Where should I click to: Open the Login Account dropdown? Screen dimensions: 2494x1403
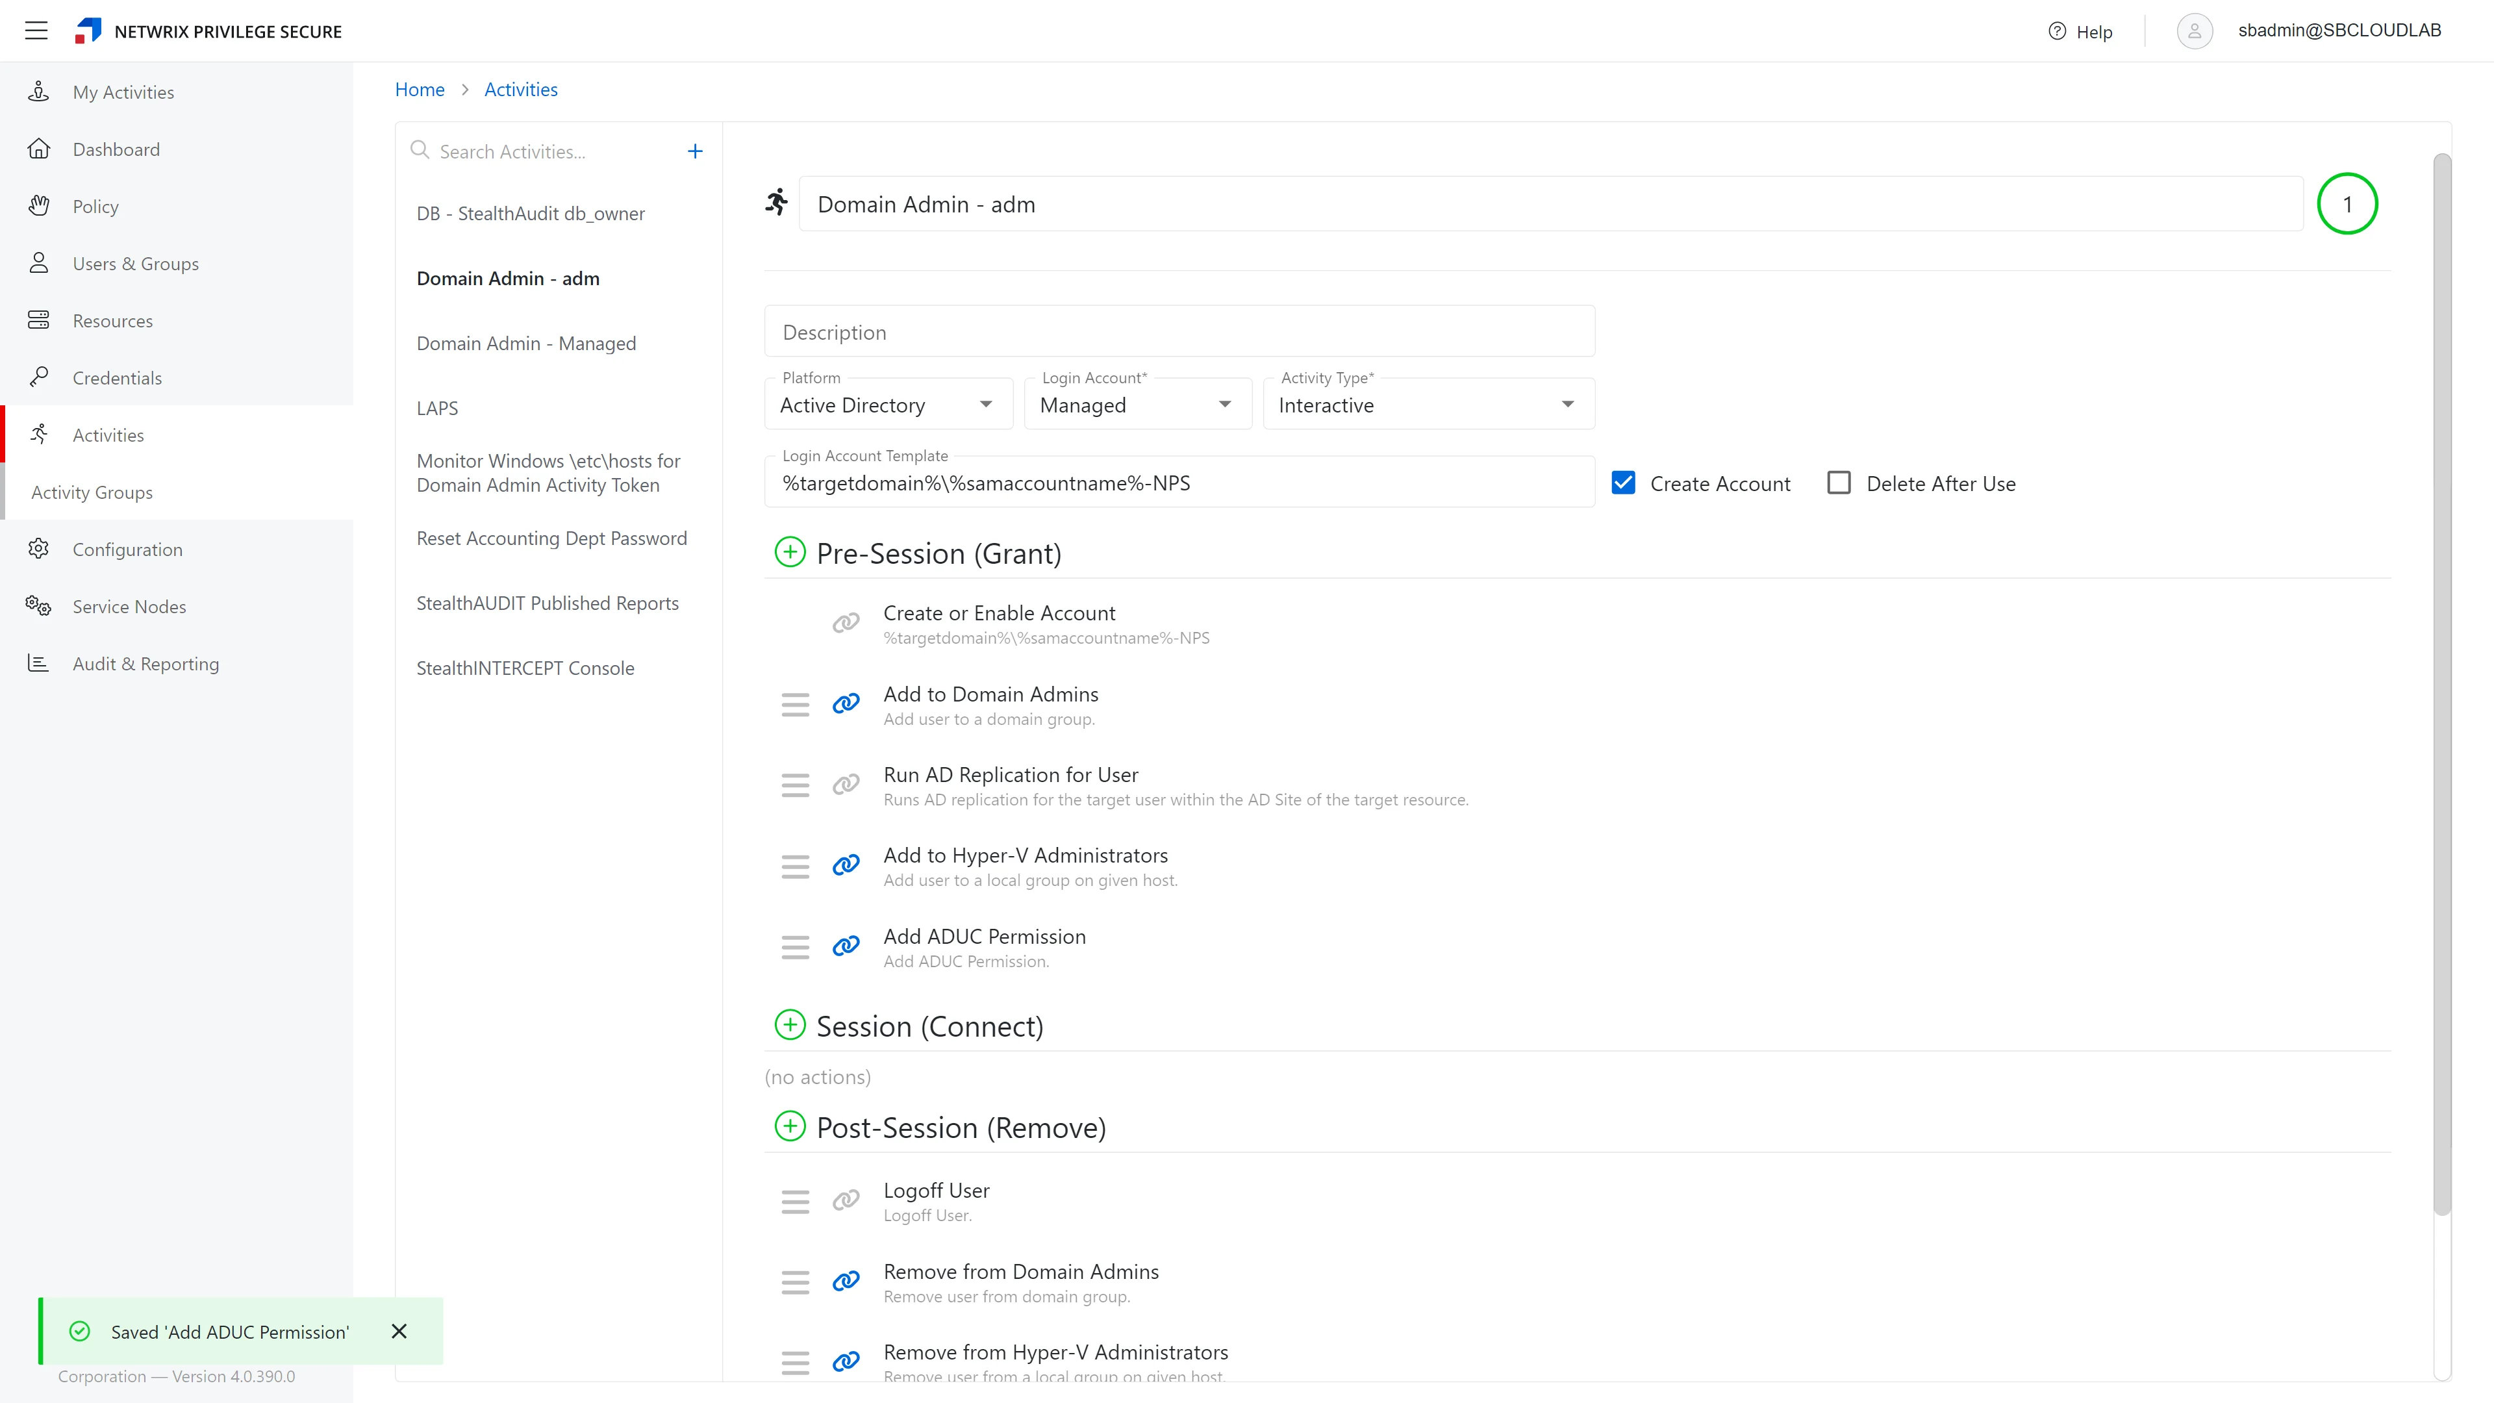point(1138,405)
